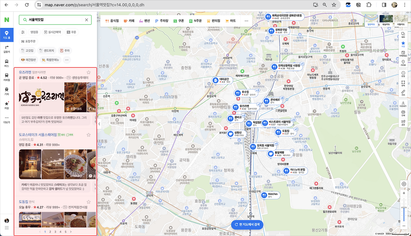411x236 pixels.
Task: Select the 쿠폰 category on map bar
Action: point(179,21)
